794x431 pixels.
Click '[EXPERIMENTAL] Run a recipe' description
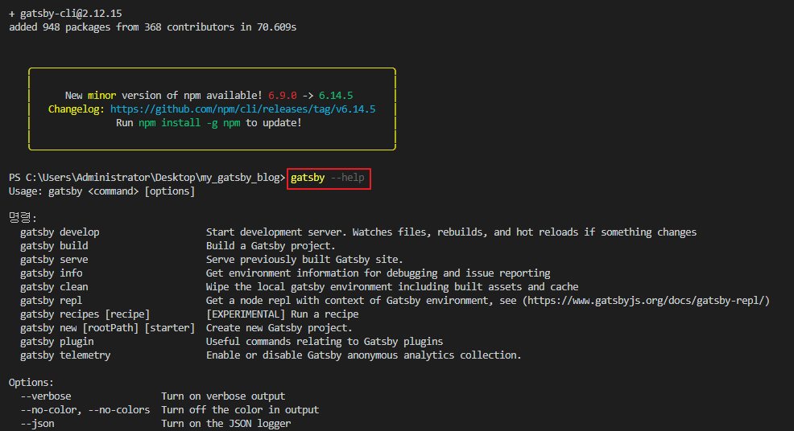(x=282, y=314)
